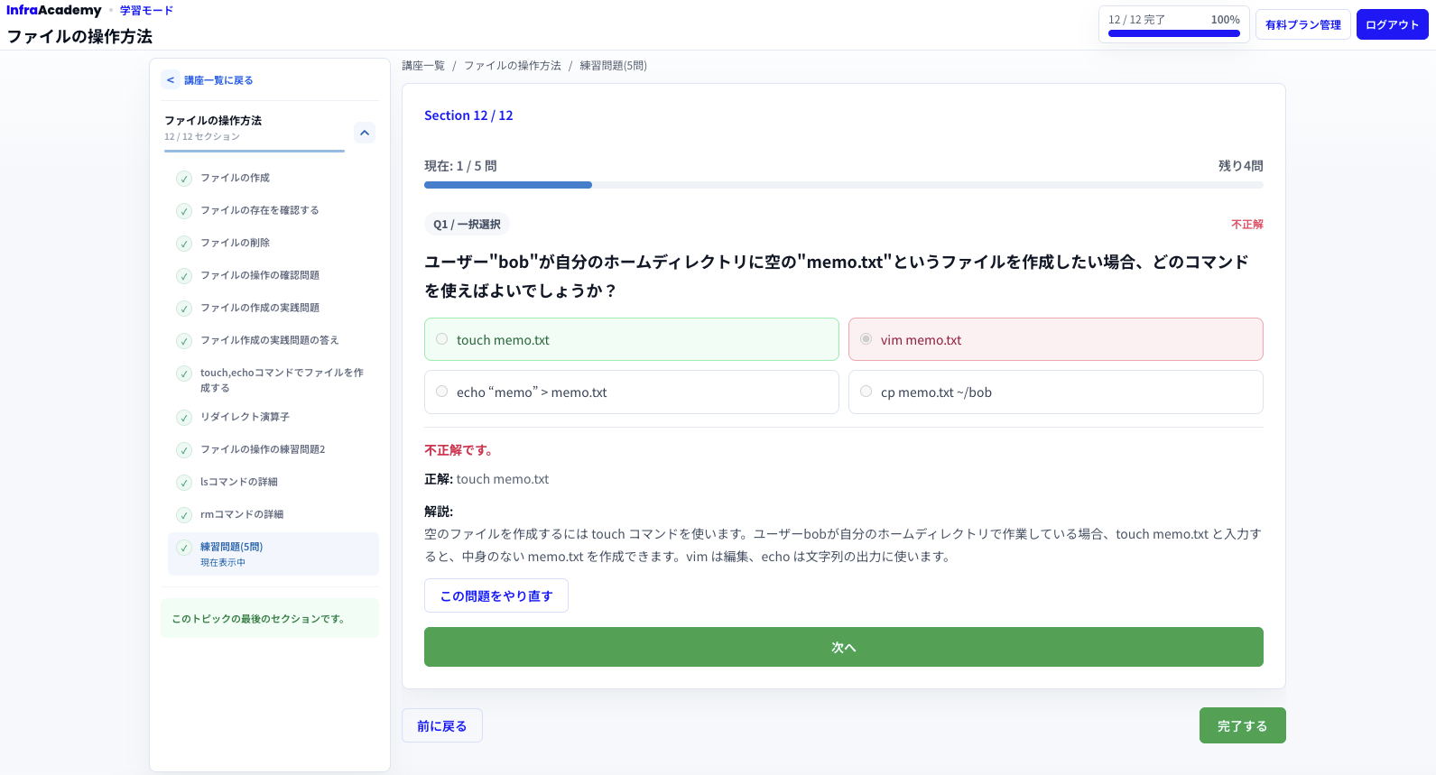Screen dimensions: 1436x775
Task: Click the check icon next to lsコマンドの詳細
Action: [x=184, y=483]
